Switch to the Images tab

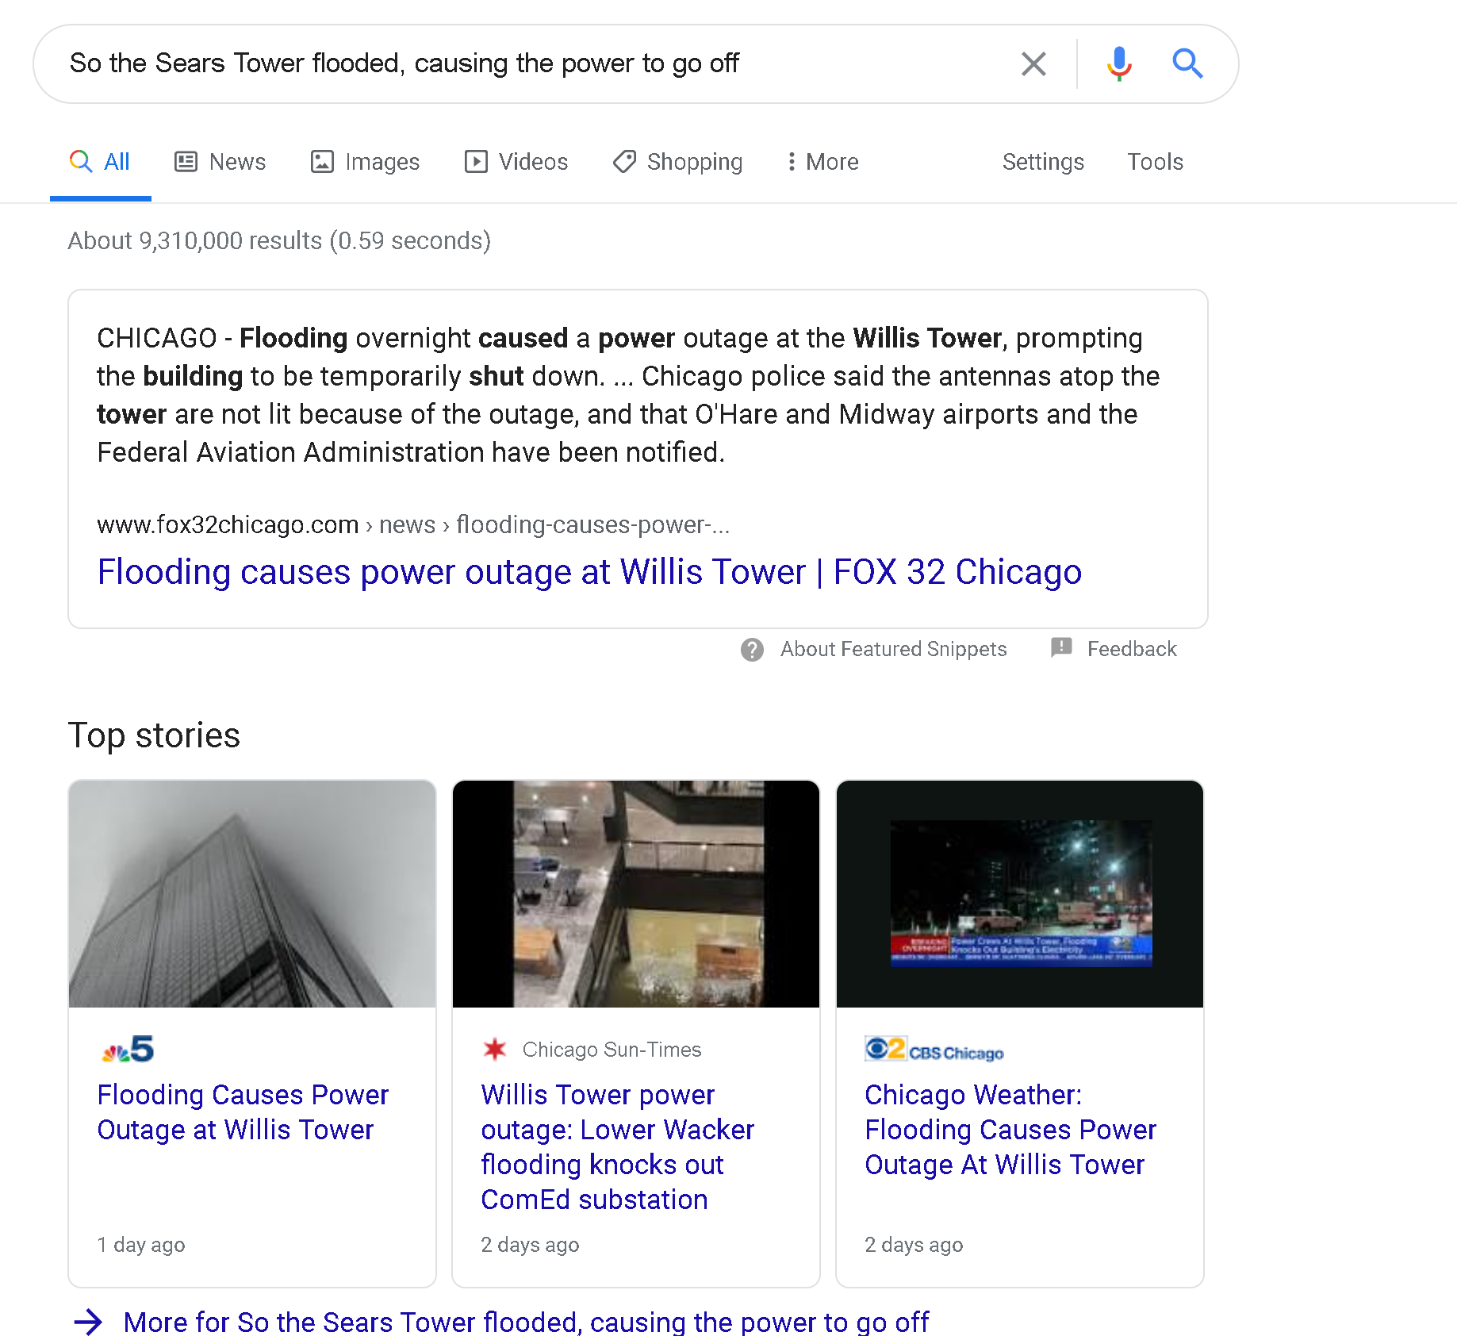pyautogui.click(x=366, y=162)
